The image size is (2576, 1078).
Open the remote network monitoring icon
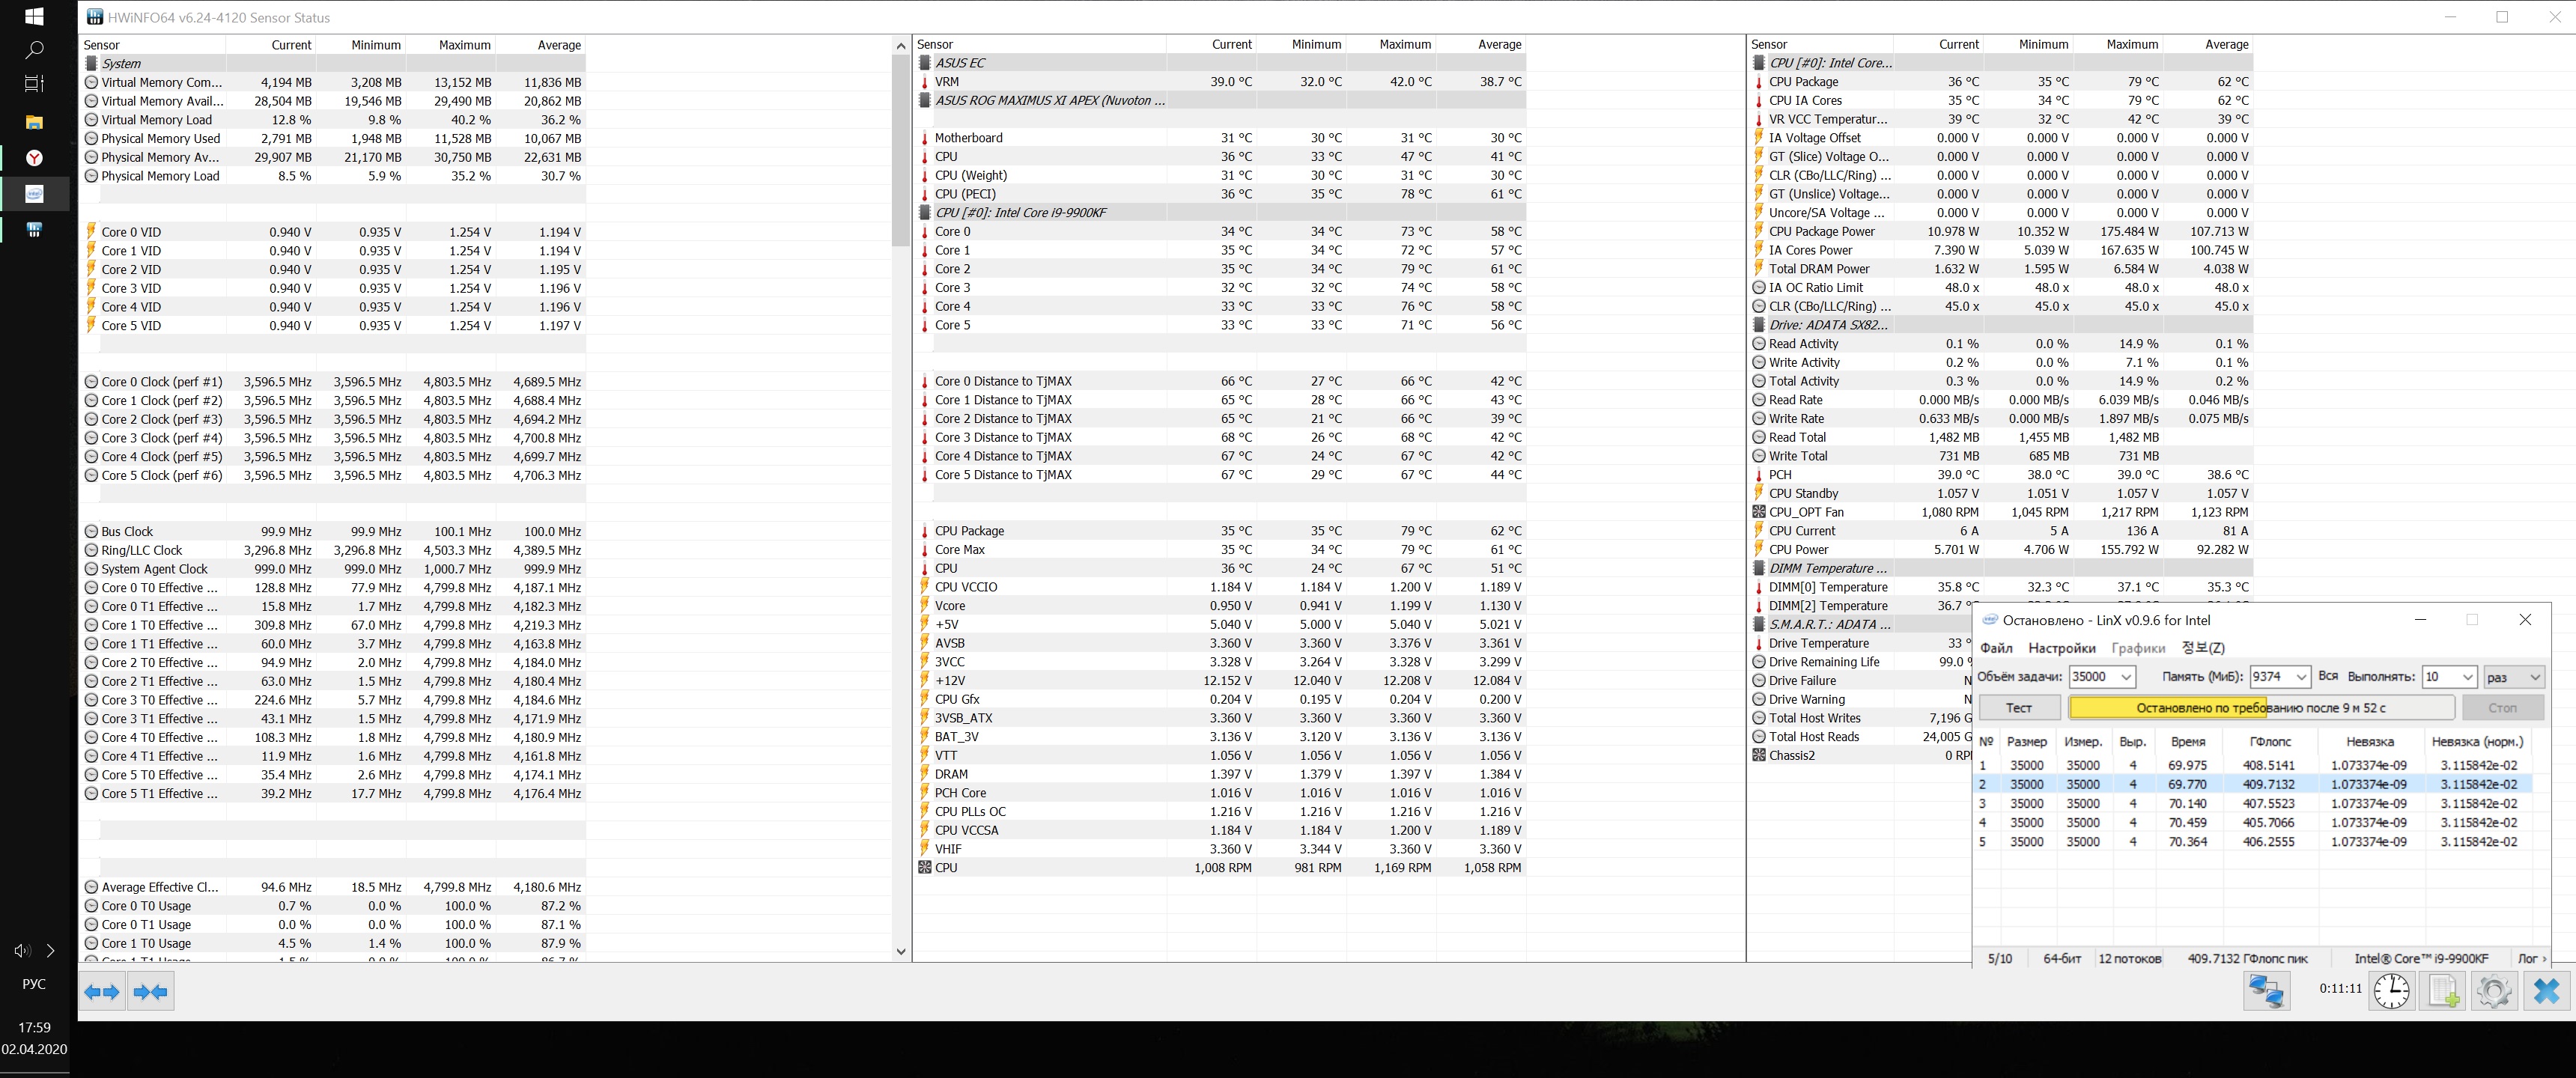2266,991
